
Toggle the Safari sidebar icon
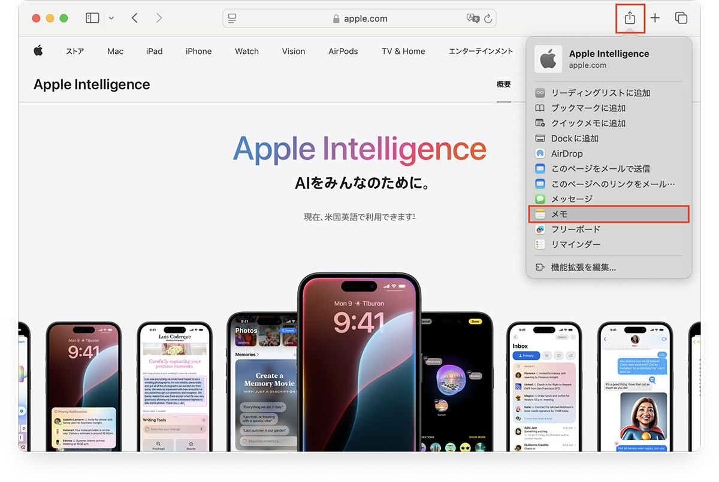coord(92,18)
